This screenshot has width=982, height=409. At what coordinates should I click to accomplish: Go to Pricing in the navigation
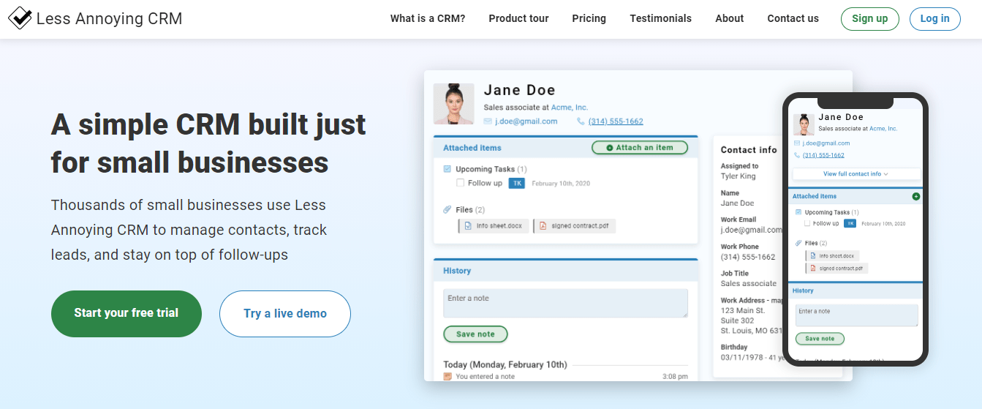pos(589,18)
